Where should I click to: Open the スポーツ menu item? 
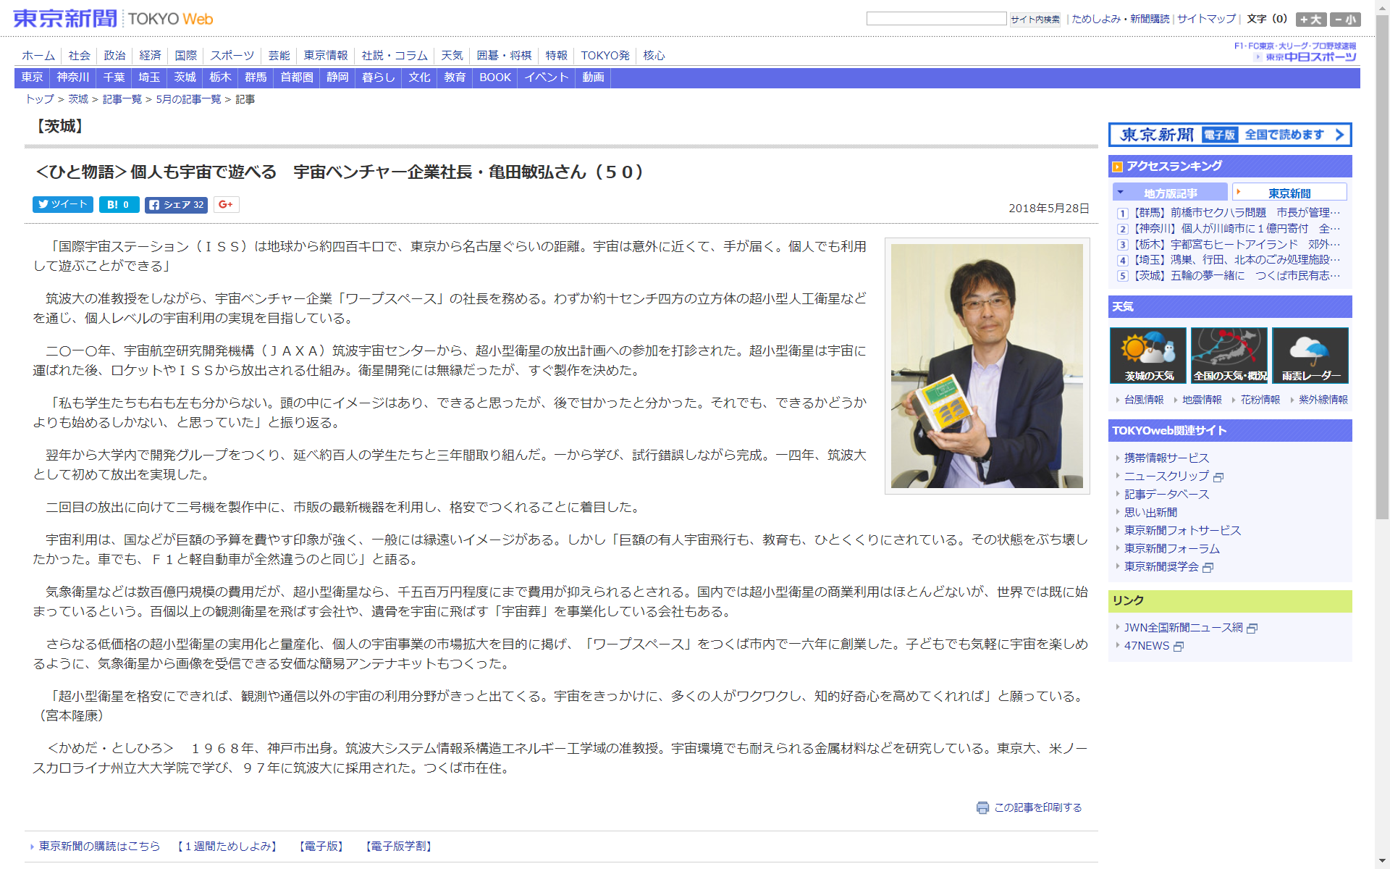pos(232,56)
